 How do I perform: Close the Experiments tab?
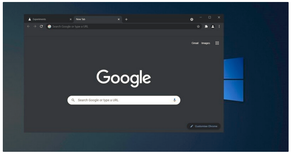click(x=71, y=19)
